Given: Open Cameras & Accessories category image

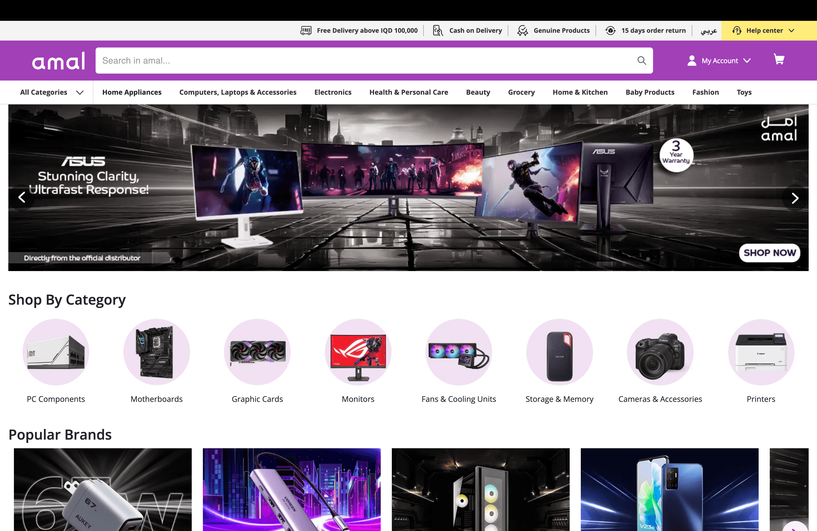Looking at the screenshot, I should click(x=660, y=352).
